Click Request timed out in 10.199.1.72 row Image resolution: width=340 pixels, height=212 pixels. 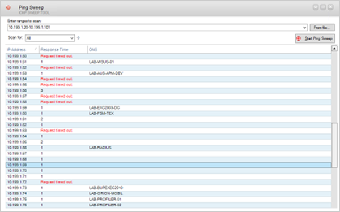click(56, 182)
